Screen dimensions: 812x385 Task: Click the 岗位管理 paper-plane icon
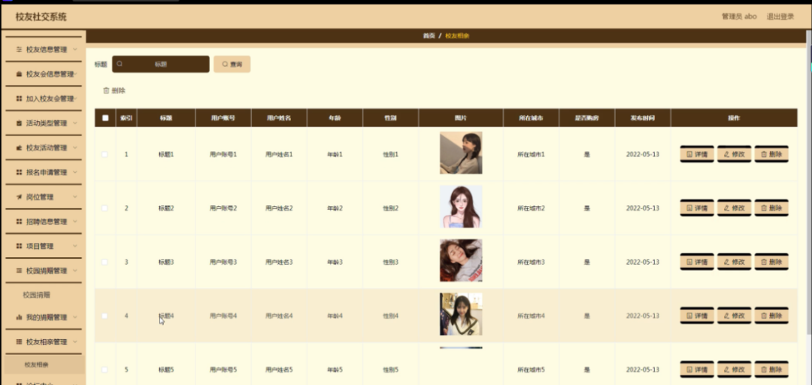pos(19,197)
